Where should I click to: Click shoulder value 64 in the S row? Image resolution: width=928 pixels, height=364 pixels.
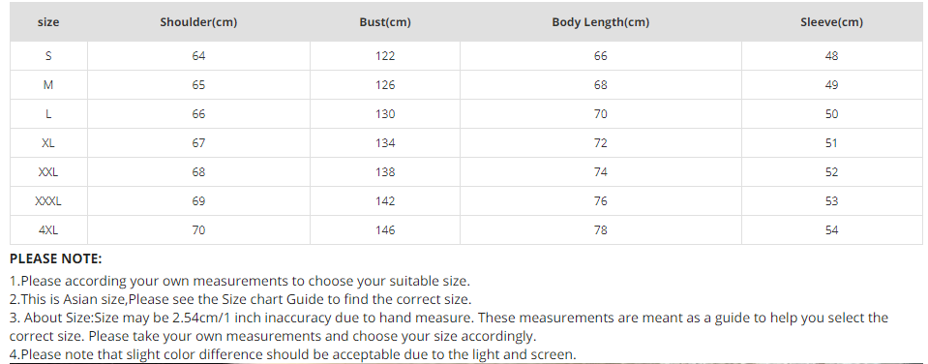198,56
